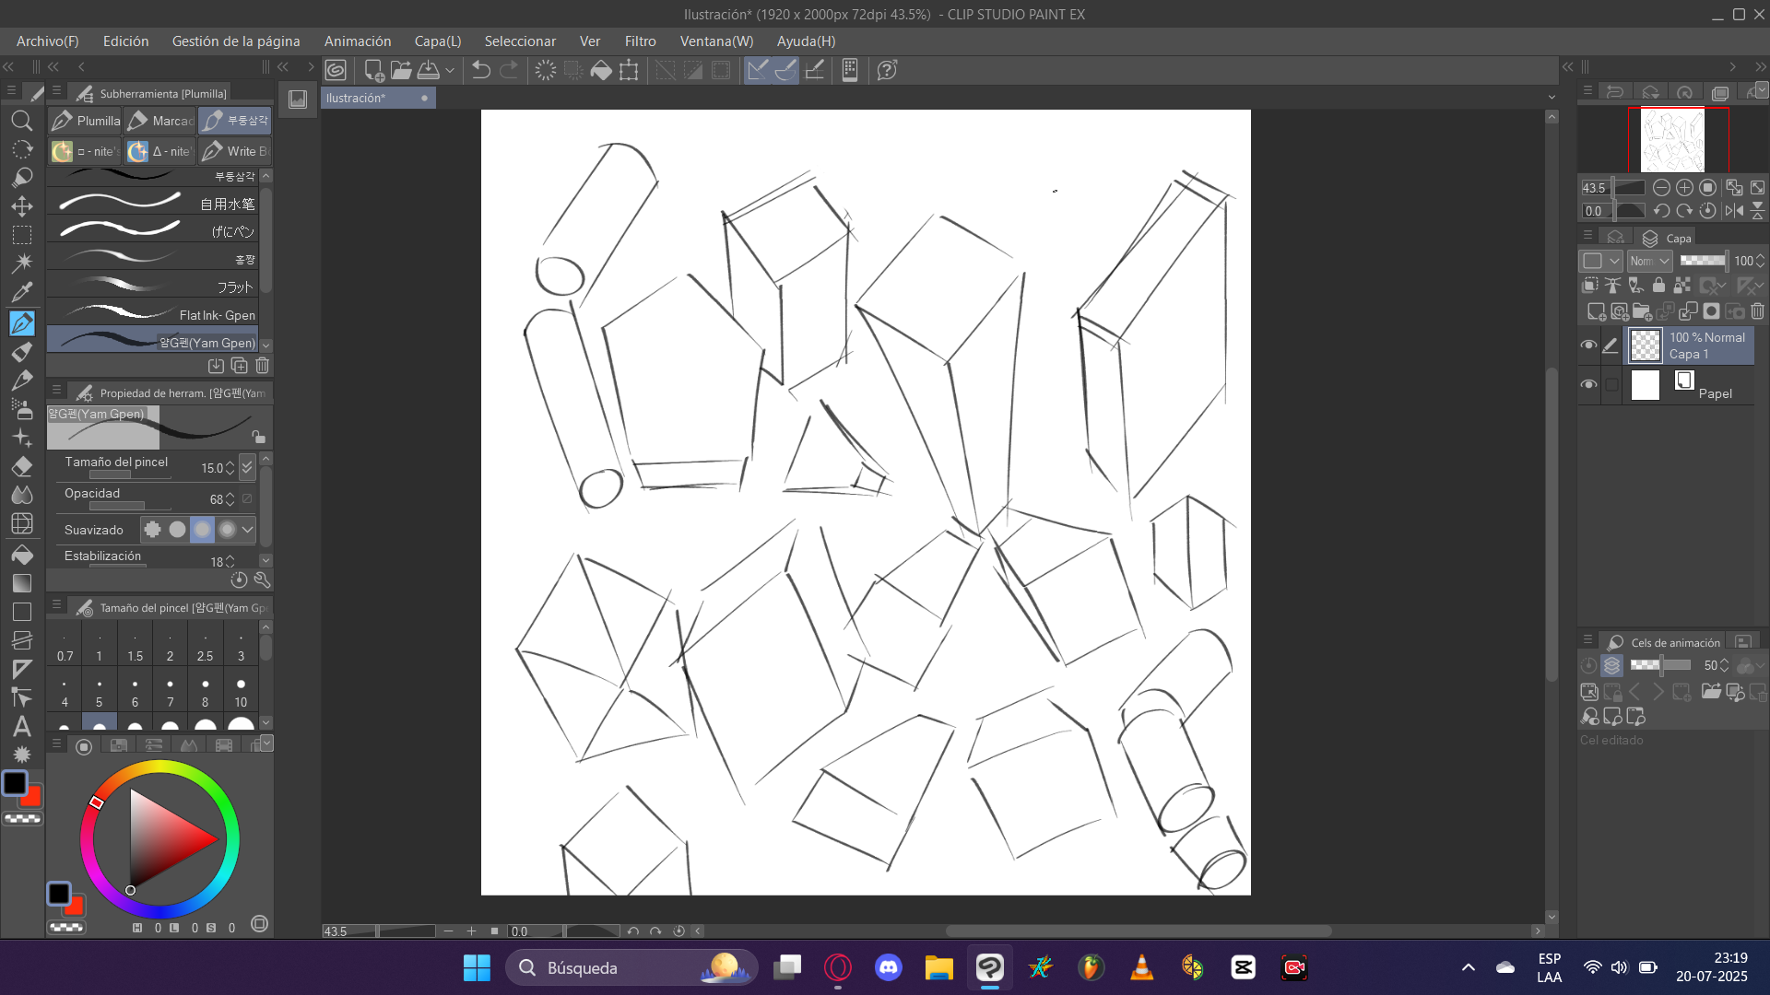The image size is (1770, 995).
Task: Show hidden system tray icons chevron
Action: click(x=1469, y=967)
